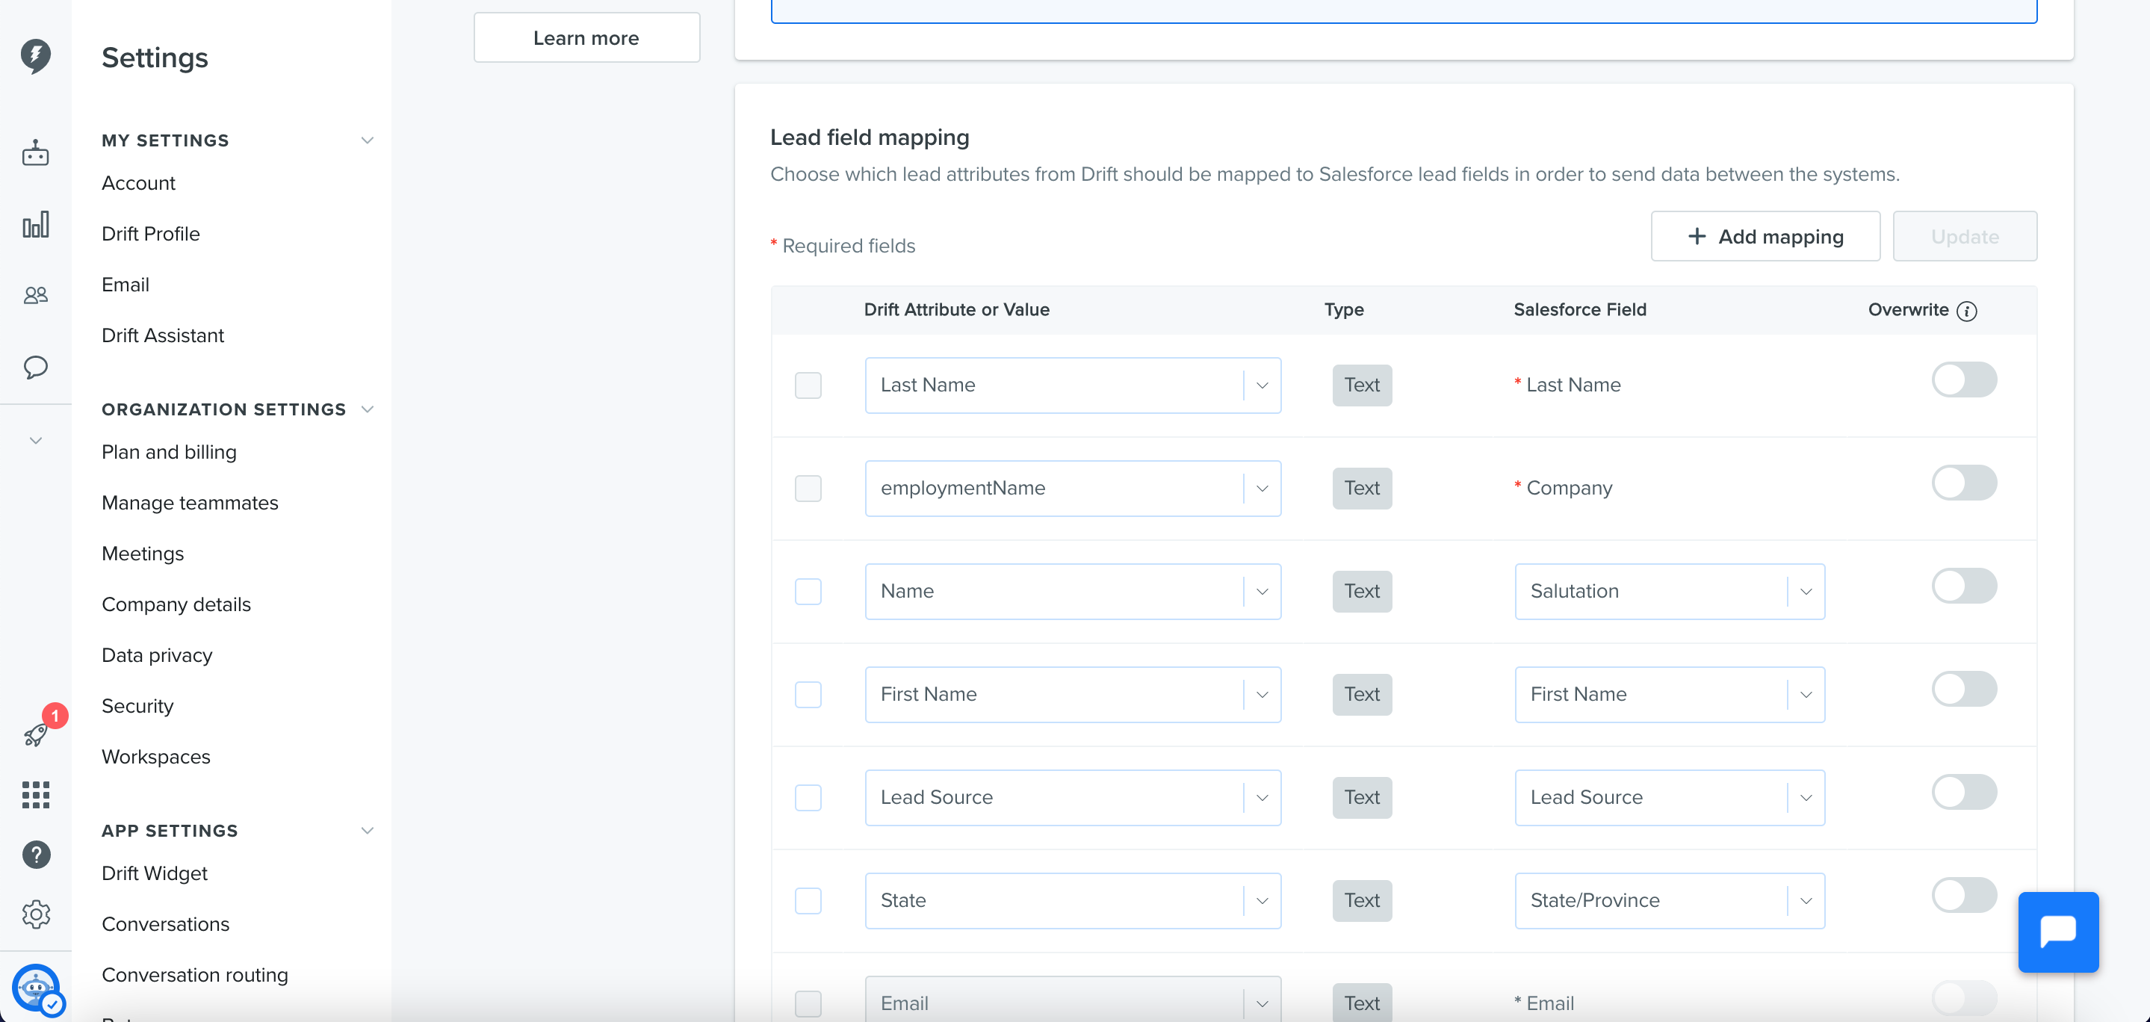
Task: Tick the checkbox for the First Name row
Action: pos(807,694)
